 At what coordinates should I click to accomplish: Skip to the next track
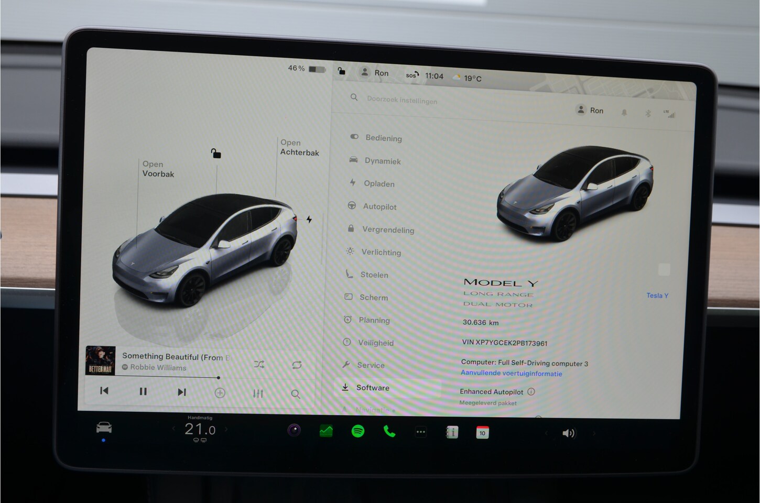(x=181, y=392)
